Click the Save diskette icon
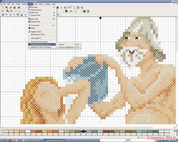This screenshot has width=178, height=142. point(15,8)
